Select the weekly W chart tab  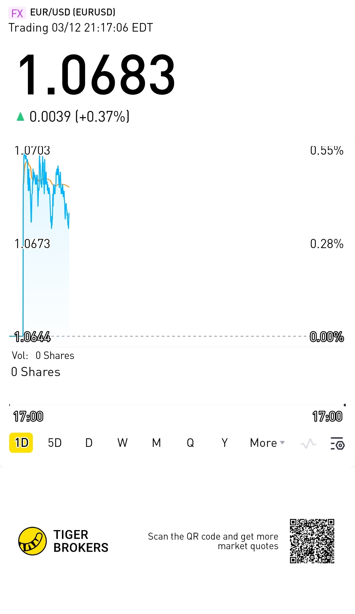coord(122,443)
